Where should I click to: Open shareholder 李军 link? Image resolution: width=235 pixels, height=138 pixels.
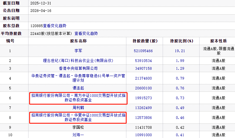coord(78,51)
